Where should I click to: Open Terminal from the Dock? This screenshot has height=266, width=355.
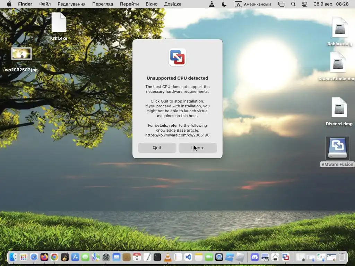[157, 257]
